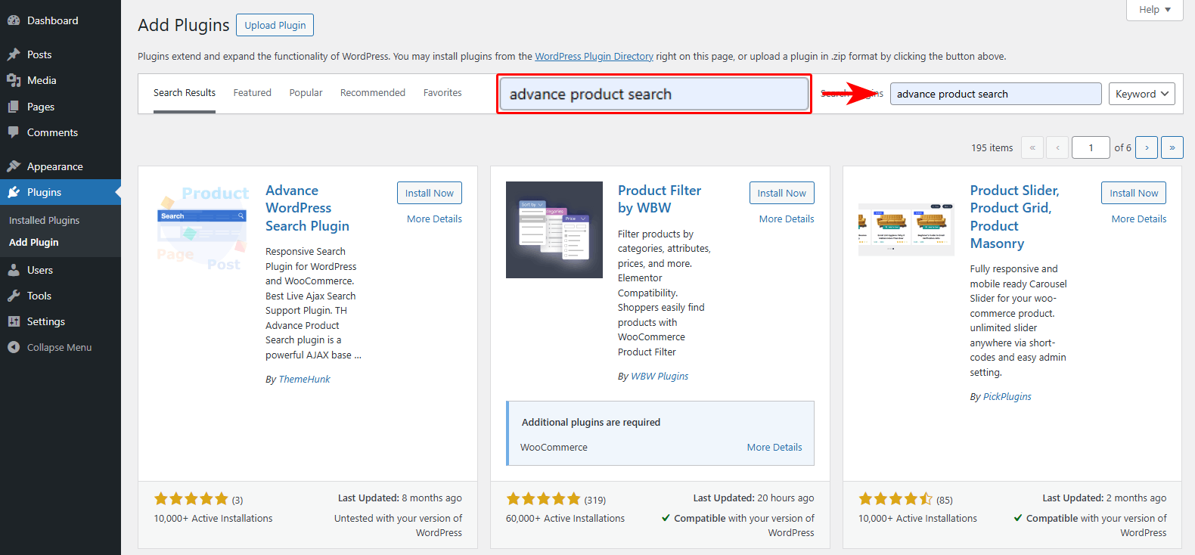View More Details for Product Filter by WBW
This screenshot has width=1195, height=555.
tap(787, 219)
